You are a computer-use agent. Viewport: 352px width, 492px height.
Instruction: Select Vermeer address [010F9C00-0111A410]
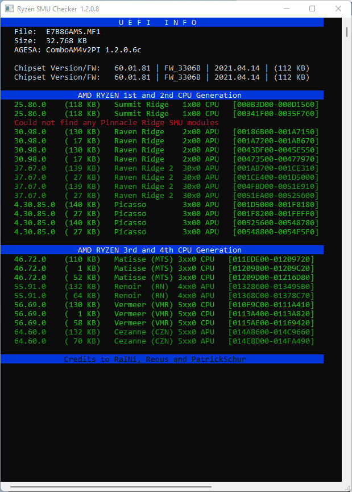[271, 305]
